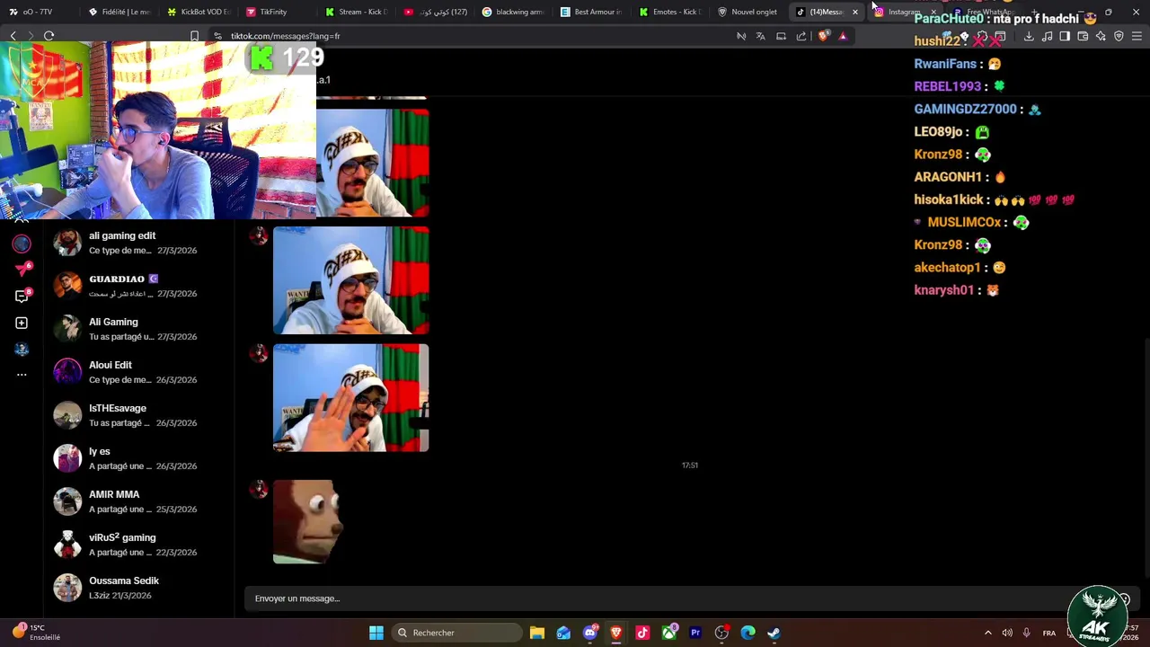Open the TikTok profile avatar in sidebar
Image resolution: width=1150 pixels, height=647 pixels.
[22, 349]
